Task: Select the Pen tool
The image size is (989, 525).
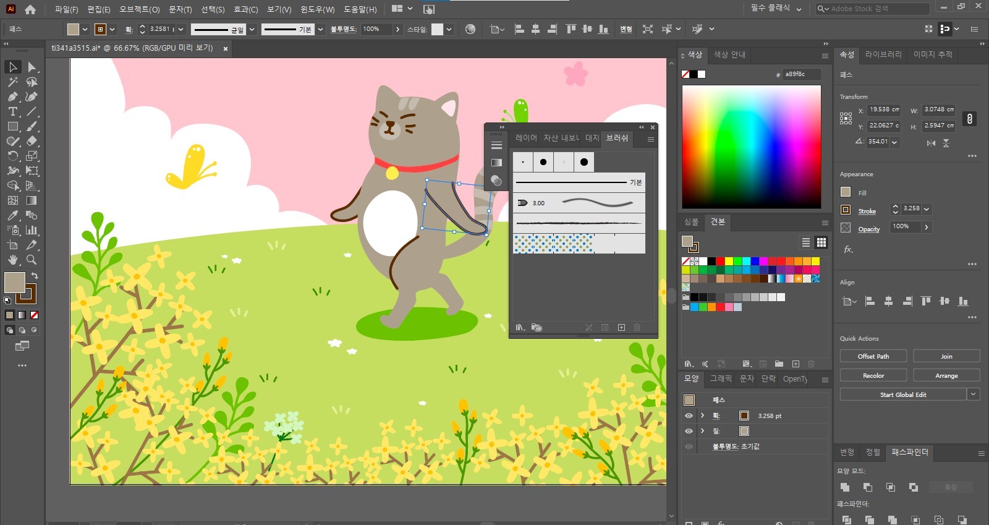Action: click(12, 96)
